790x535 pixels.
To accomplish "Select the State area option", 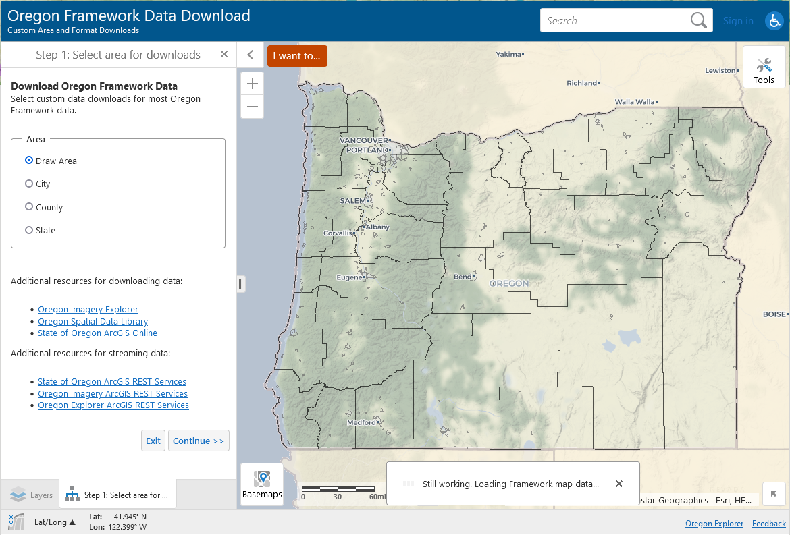I will pyautogui.click(x=28, y=230).
